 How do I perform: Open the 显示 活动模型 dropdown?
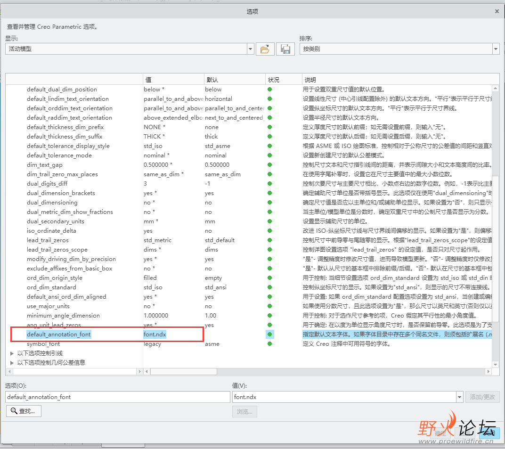click(251, 49)
